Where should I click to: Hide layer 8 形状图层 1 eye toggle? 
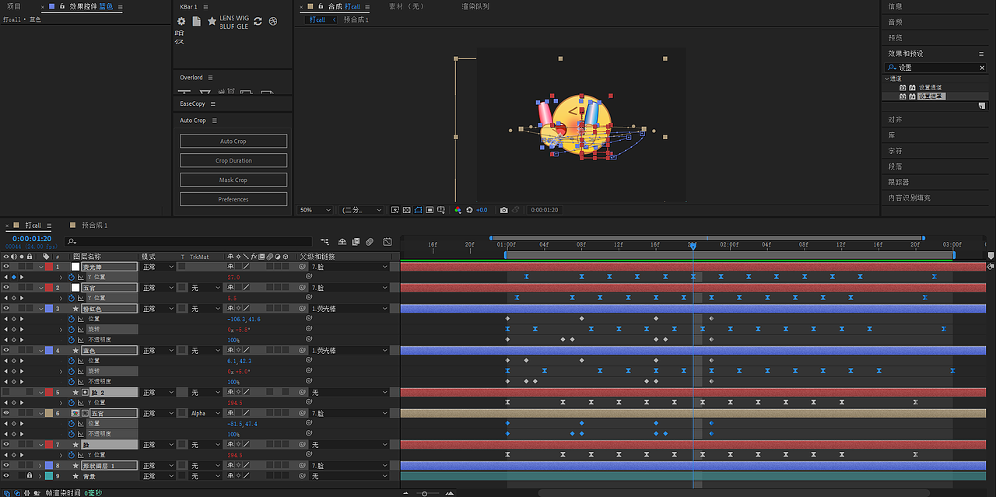5,466
